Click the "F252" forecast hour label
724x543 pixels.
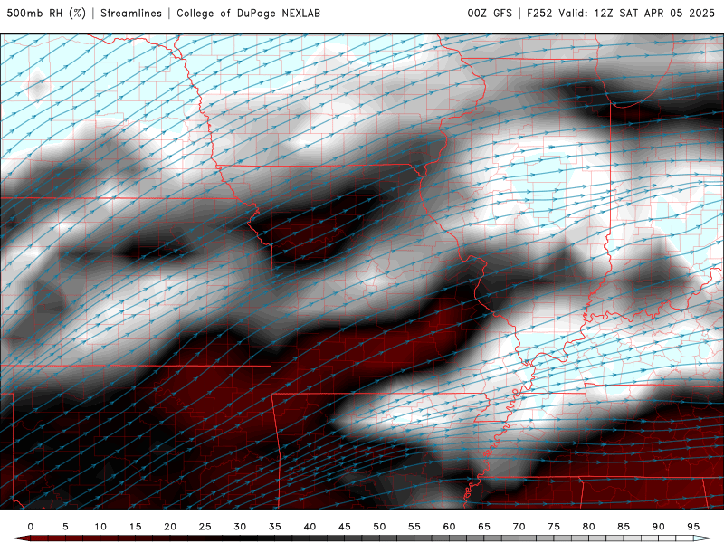click(x=539, y=14)
